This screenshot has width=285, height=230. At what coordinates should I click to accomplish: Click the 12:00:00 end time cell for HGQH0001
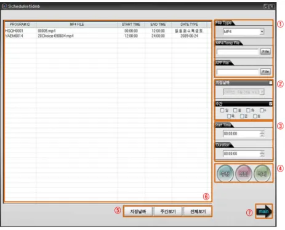point(158,31)
